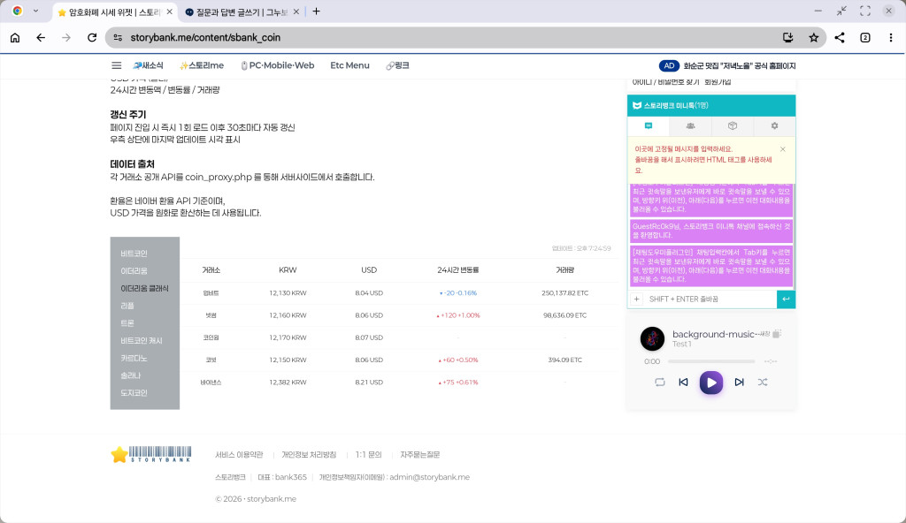The width and height of the screenshot is (906, 523).
Task: Open the 링크 menu
Action: pyautogui.click(x=397, y=65)
